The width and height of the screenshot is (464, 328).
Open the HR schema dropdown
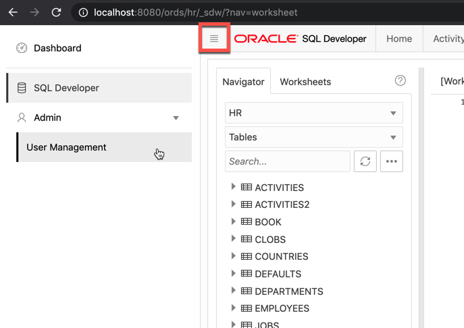313,113
